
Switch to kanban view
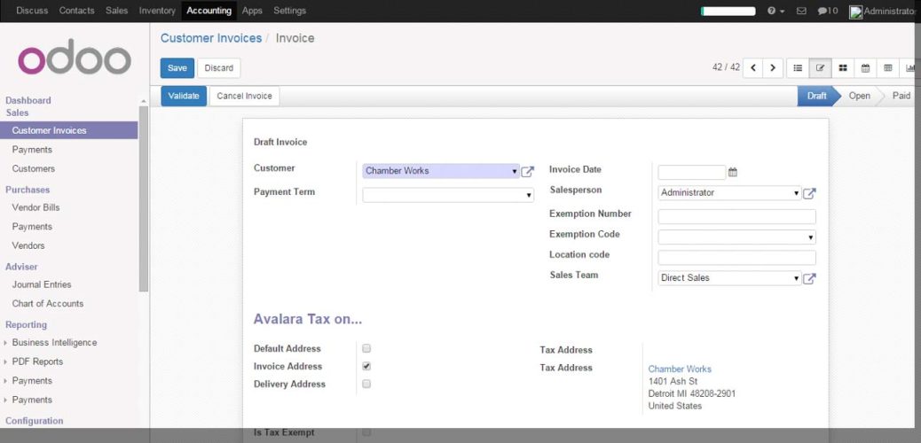842,68
